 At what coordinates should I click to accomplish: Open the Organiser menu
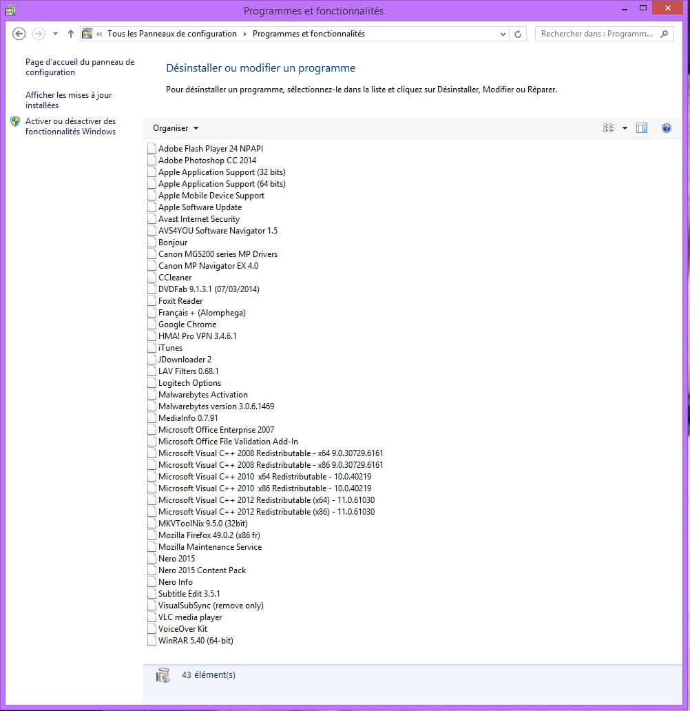tap(176, 128)
